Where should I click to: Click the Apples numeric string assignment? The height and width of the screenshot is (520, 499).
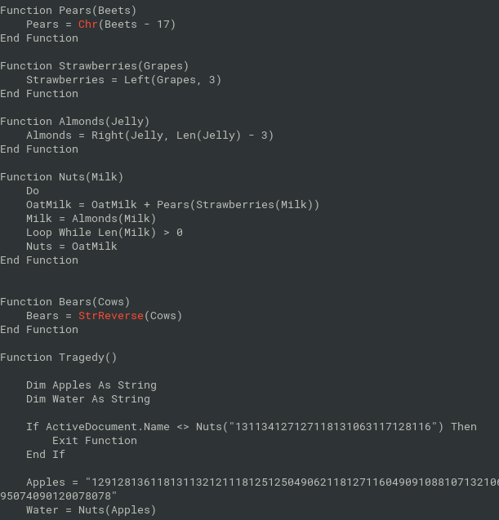pos(250,489)
